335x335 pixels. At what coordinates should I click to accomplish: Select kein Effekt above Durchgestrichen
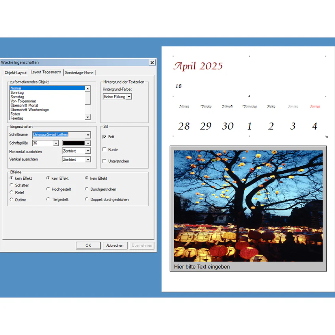coord(87,178)
